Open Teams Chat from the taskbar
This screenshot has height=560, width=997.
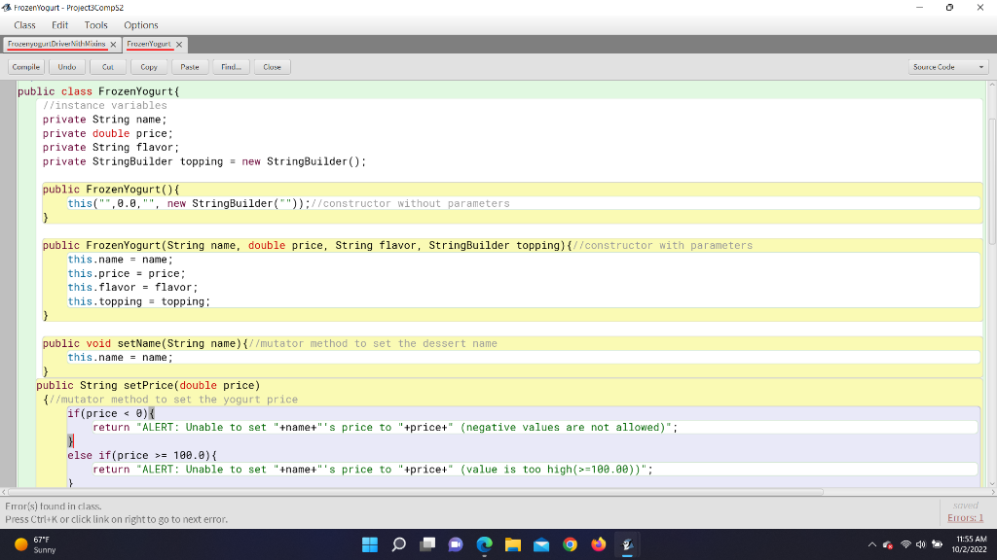click(456, 545)
